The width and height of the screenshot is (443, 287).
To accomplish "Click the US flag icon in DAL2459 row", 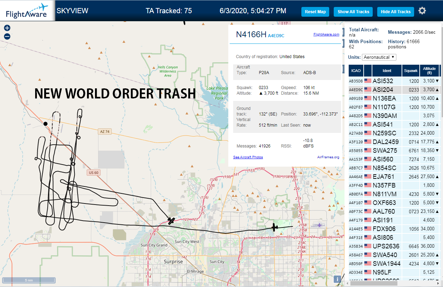I will point(367,142).
